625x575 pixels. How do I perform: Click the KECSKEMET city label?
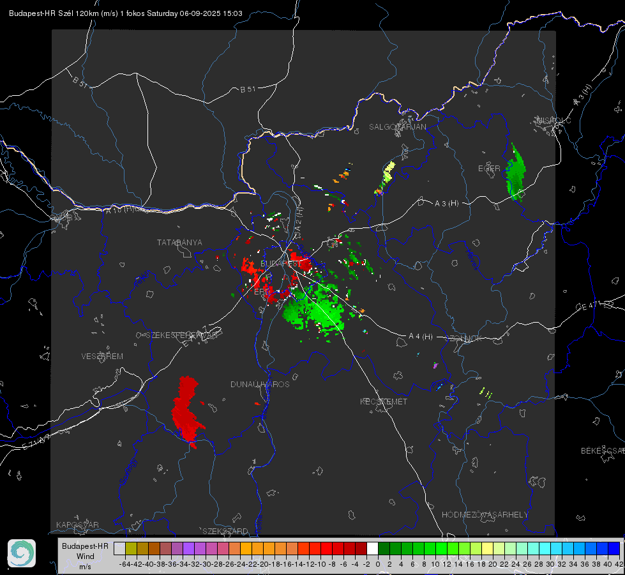tap(384, 401)
